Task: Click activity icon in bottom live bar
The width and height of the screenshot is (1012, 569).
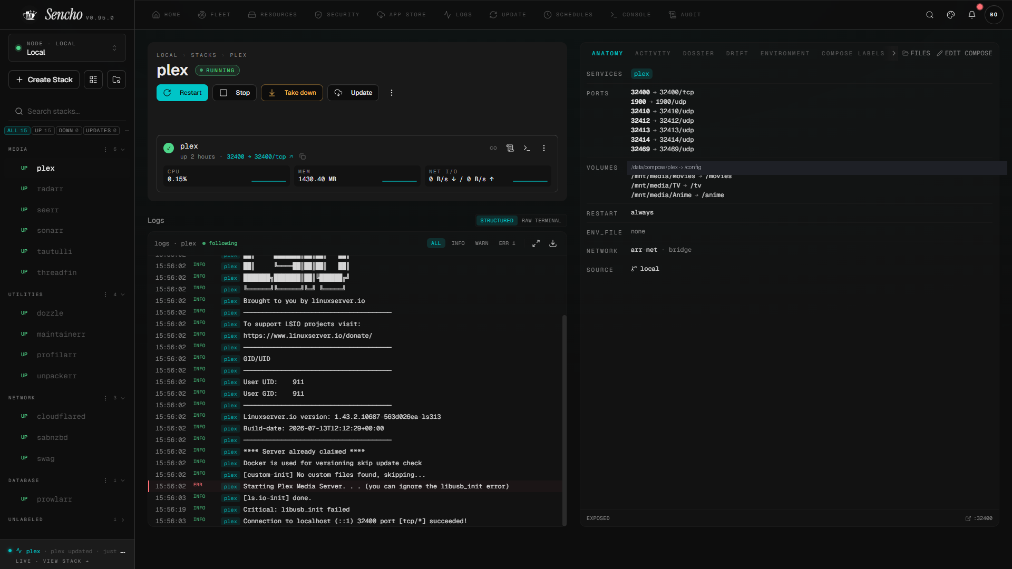Action: click(19, 551)
